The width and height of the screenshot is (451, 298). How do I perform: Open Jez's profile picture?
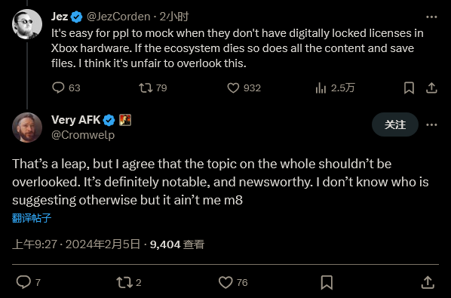pos(27,24)
